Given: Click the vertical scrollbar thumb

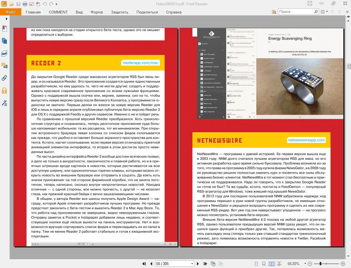Looking at the screenshot, I should [x=348, y=67].
